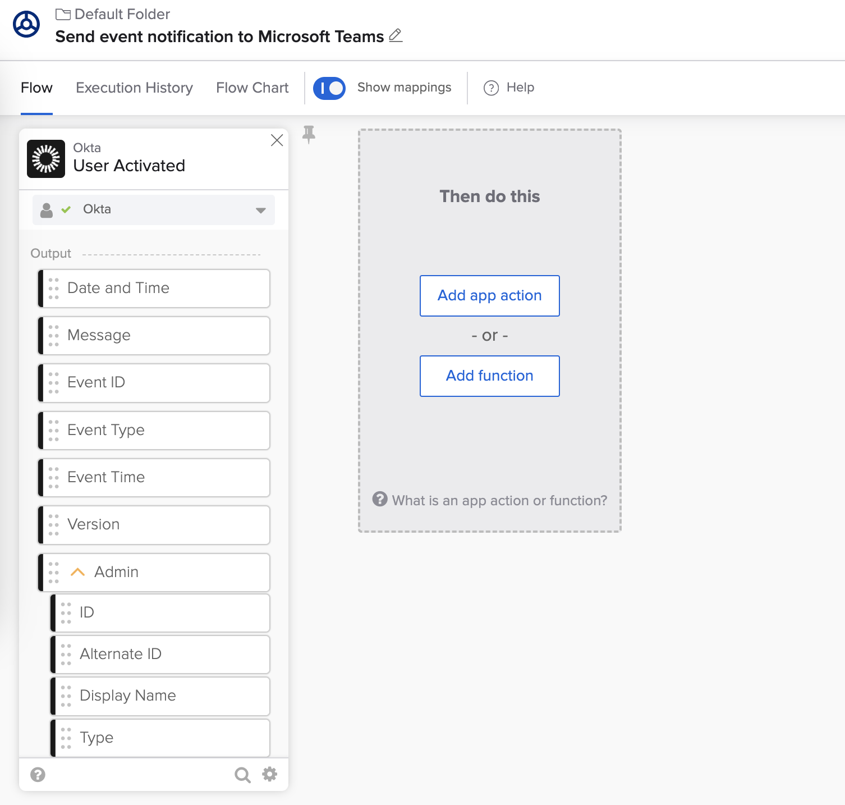Click the Add function button

click(x=489, y=376)
